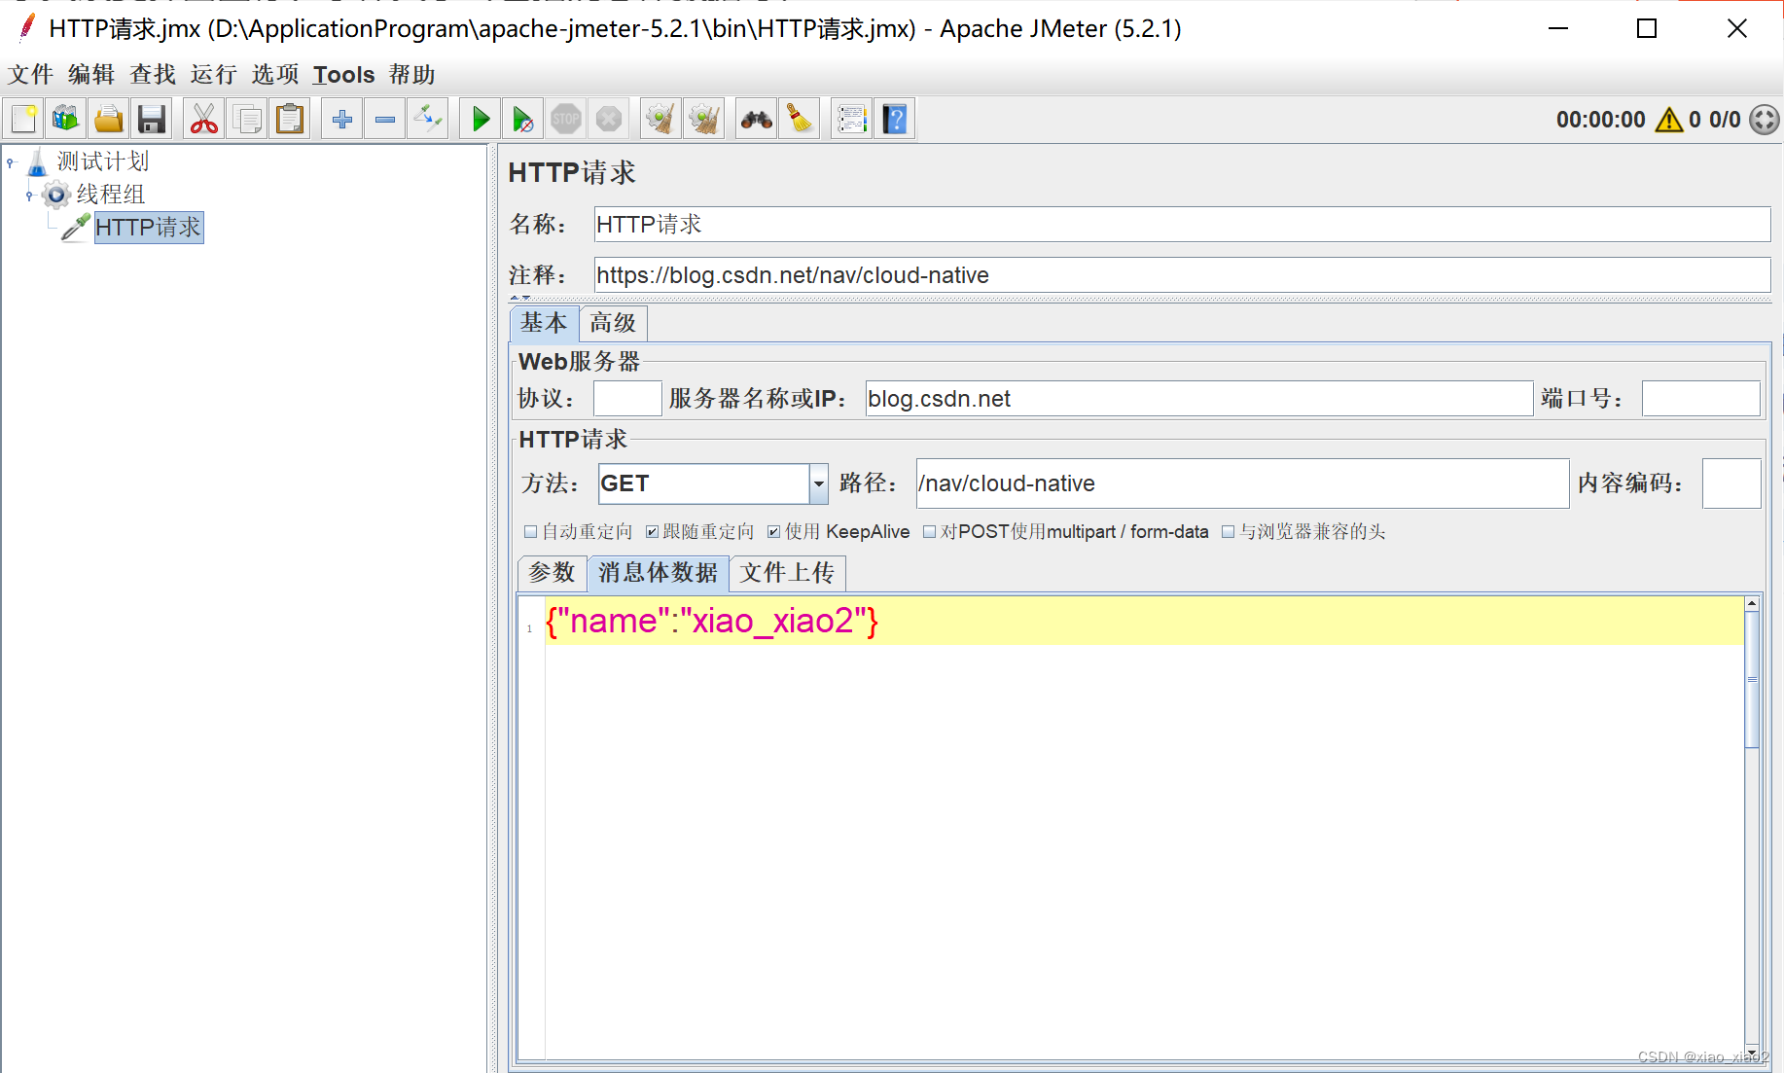Open the 方法 GET dropdown arrow
Image resolution: width=1784 pixels, height=1073 pixels.
click(819, 483)
